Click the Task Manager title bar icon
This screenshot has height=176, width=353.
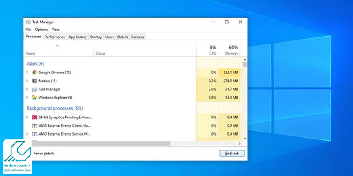coord(28,22)
